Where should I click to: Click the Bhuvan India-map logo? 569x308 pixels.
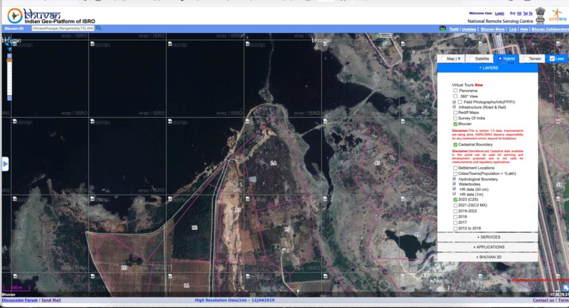pos(15,16)
